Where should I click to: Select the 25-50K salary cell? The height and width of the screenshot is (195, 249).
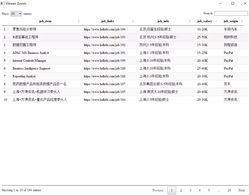[202, 37]
